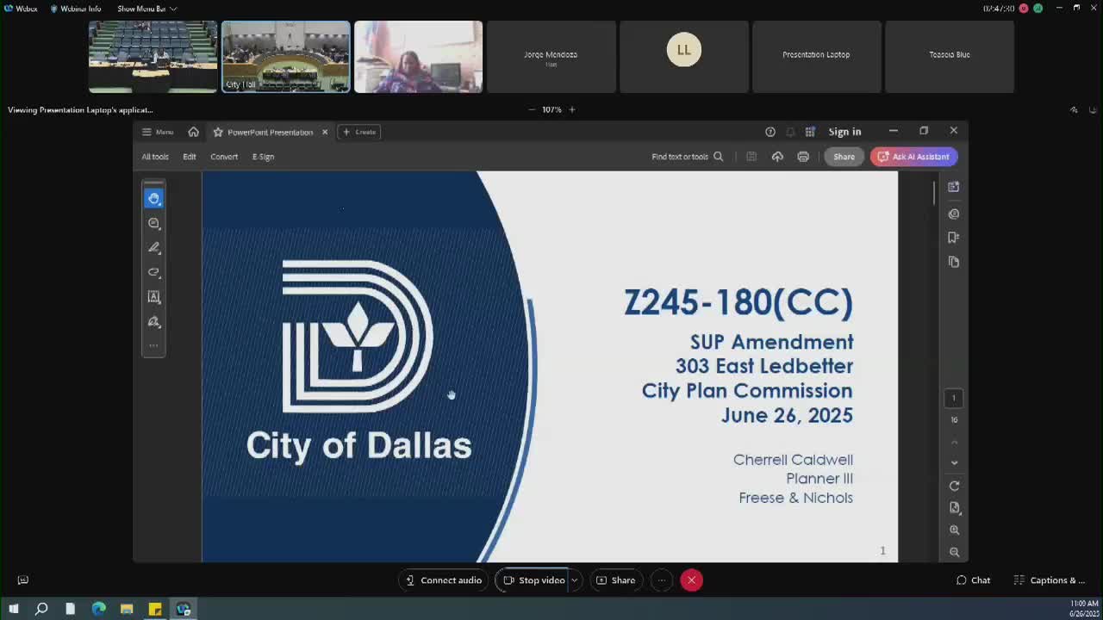Star the PowerPoint Presentation tab
The height and width of the screenshot is (620, 1103).
coord(218,132)
